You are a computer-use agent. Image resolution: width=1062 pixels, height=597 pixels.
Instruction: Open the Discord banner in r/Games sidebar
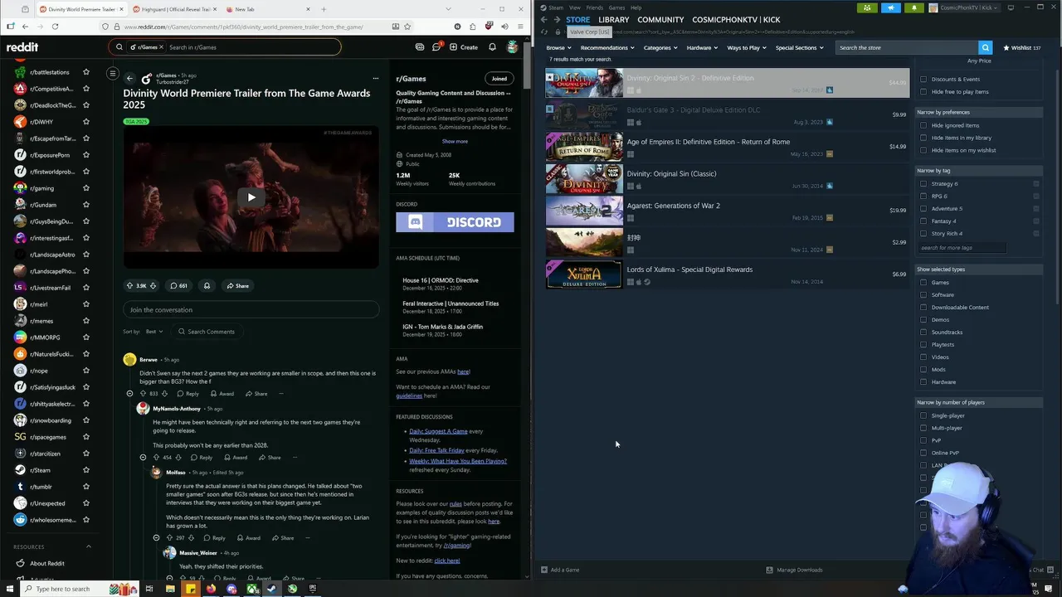click(x=455, y=222)
